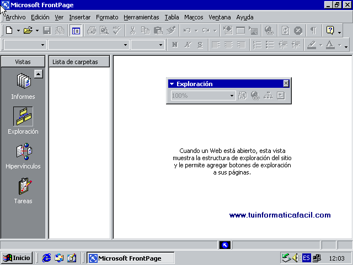Viewport: 353px width, 265px height.
Task: Toggle Italic (K) formatting
Action: 188,45
